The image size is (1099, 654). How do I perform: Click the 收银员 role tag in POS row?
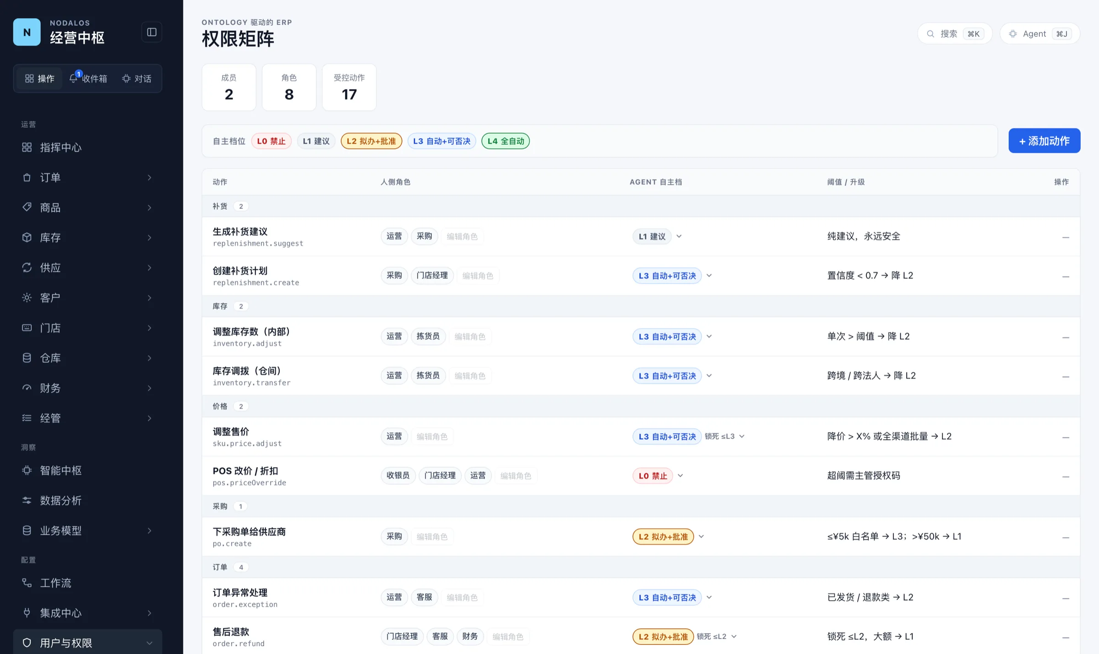click(398, 476)
